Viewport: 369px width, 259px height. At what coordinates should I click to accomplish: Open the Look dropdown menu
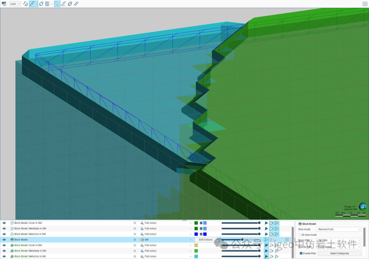[x=15, y=4]
